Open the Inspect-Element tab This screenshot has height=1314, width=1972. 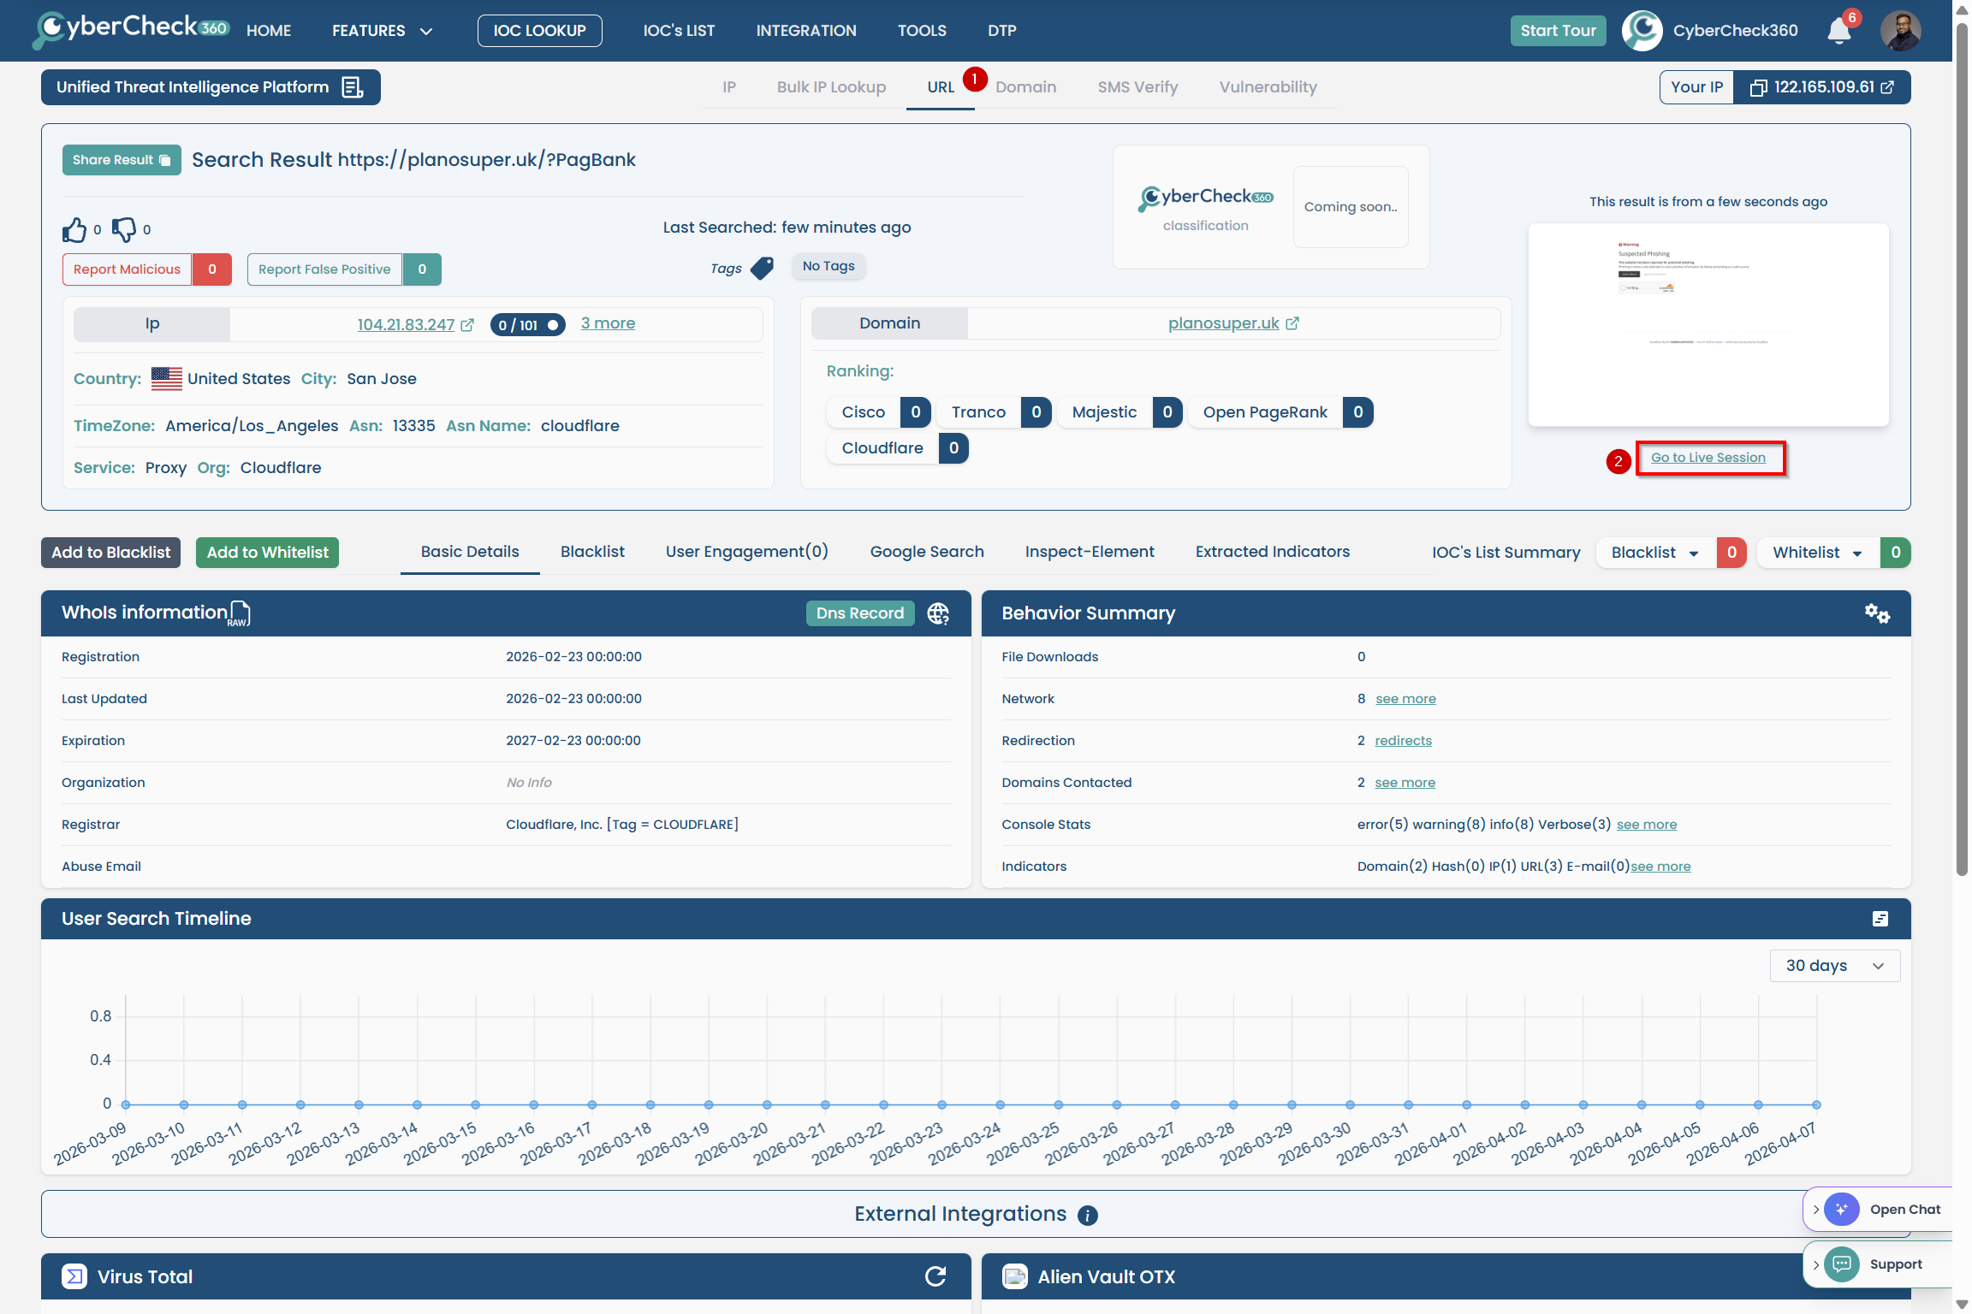click(x=1090, y=552)
